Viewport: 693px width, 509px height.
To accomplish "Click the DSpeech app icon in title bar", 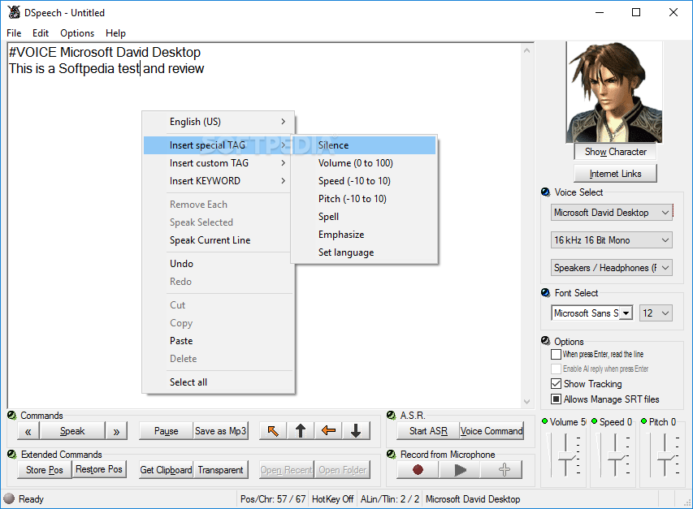I will (x=14, y=12).
